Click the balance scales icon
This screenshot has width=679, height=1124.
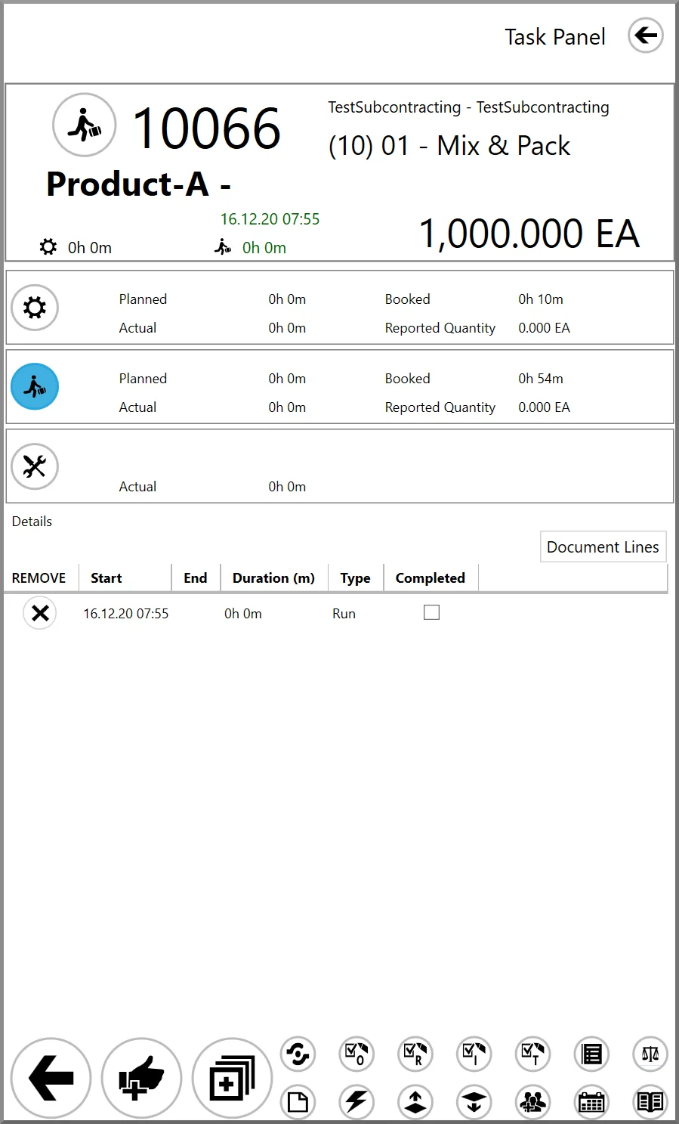tap(650, 1054)
